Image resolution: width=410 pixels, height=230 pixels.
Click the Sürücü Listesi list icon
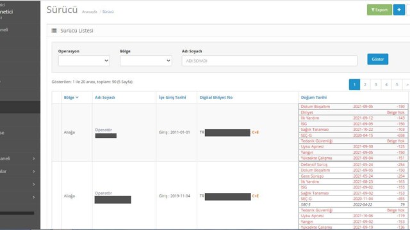(x=54, y=31)
